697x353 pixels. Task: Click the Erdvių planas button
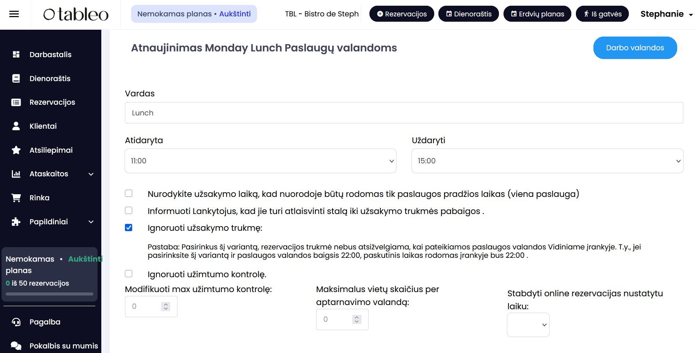pyautogui.click(x=537, y=14)
